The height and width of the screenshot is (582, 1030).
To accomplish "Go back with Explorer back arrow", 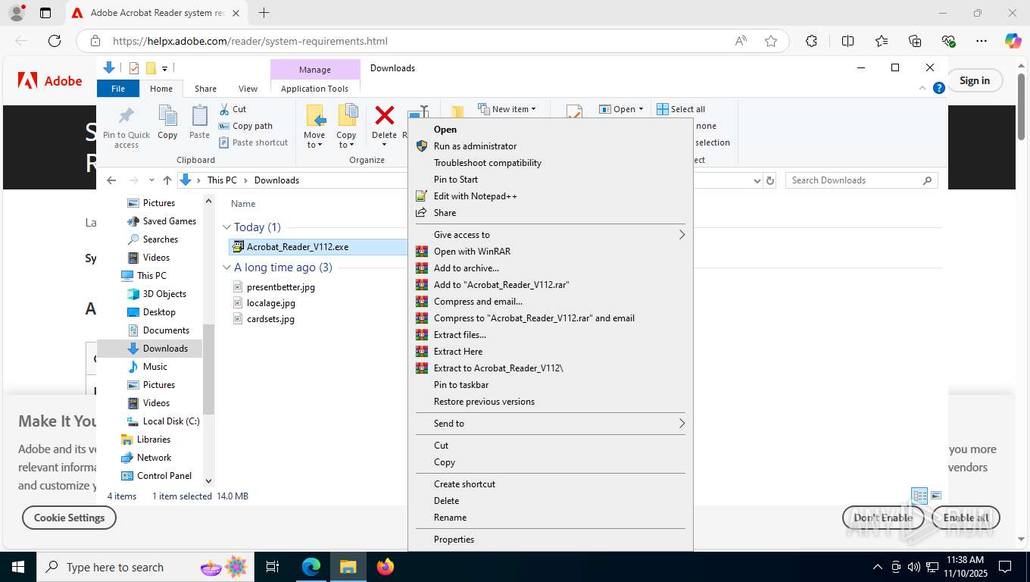I will (111, 180).
